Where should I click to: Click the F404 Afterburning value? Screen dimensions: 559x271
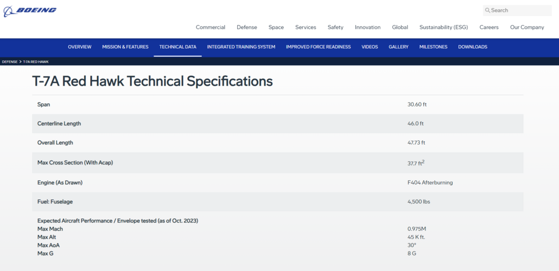[430, 182]
